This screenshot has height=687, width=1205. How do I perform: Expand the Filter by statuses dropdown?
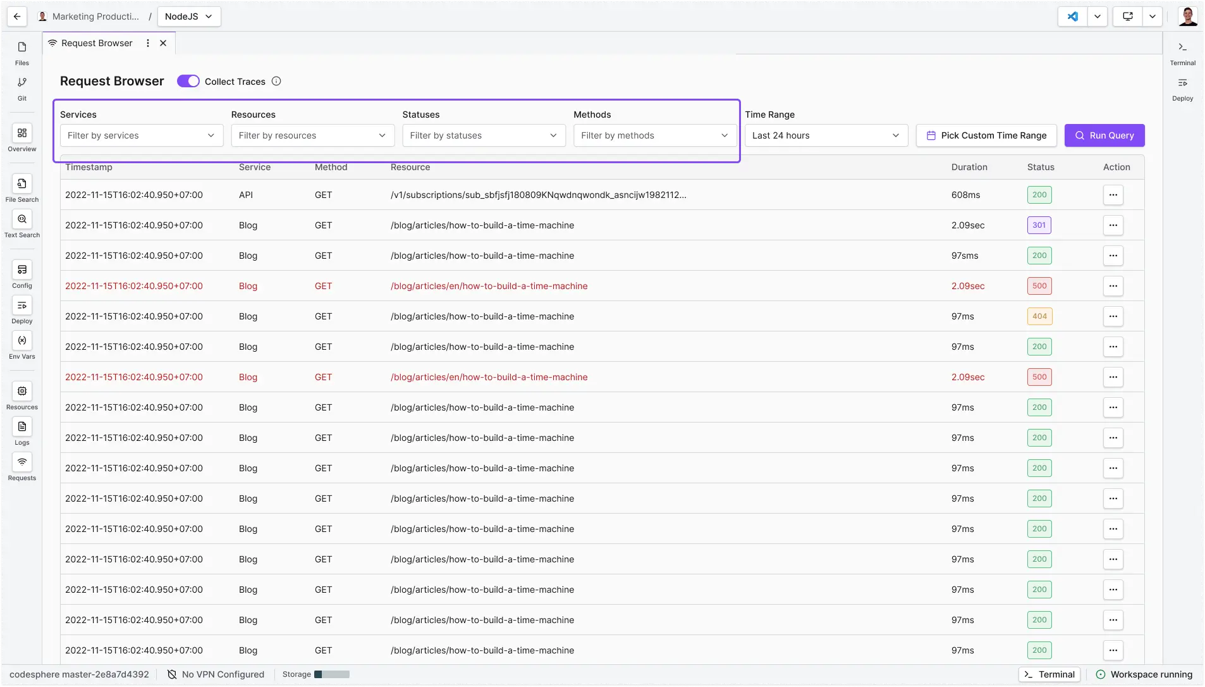pos(484,135)
